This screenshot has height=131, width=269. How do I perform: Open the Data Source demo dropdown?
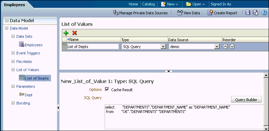[x=217, y=47]
